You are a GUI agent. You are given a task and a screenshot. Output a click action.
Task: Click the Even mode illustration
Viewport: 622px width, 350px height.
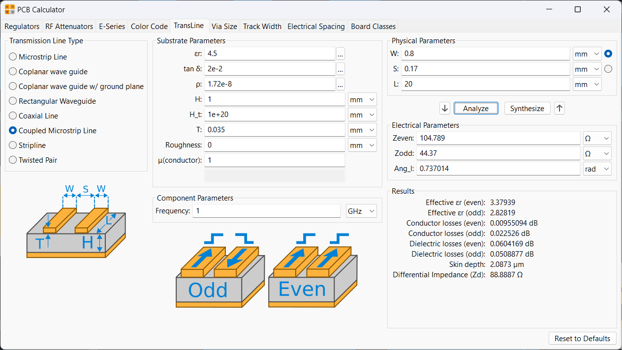coord(313,270)
